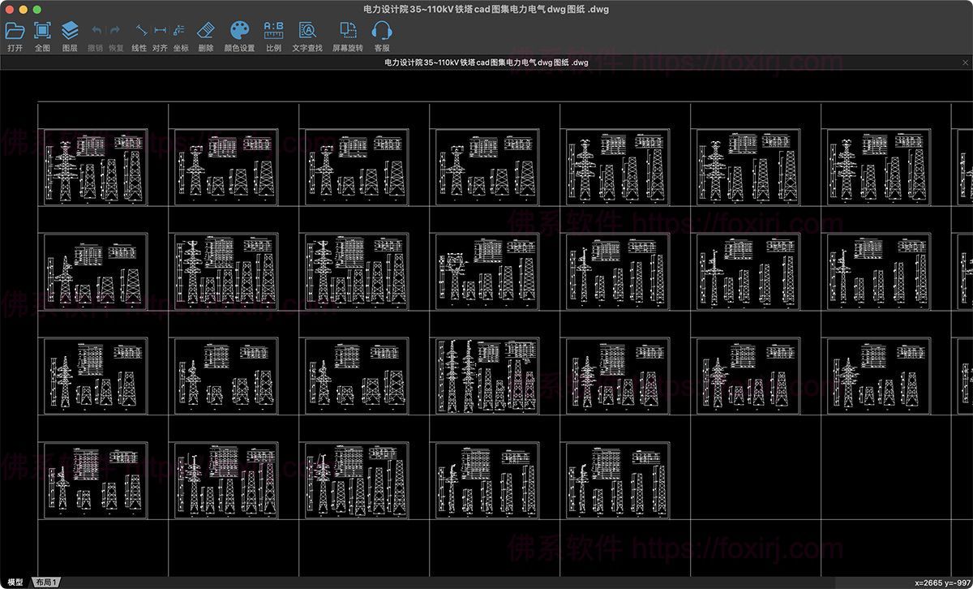Select the Aligned measure (对齐) tool
973x589 pixels.
pos(160,32)
